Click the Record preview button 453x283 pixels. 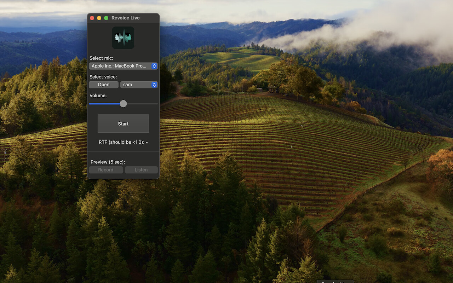106,170
